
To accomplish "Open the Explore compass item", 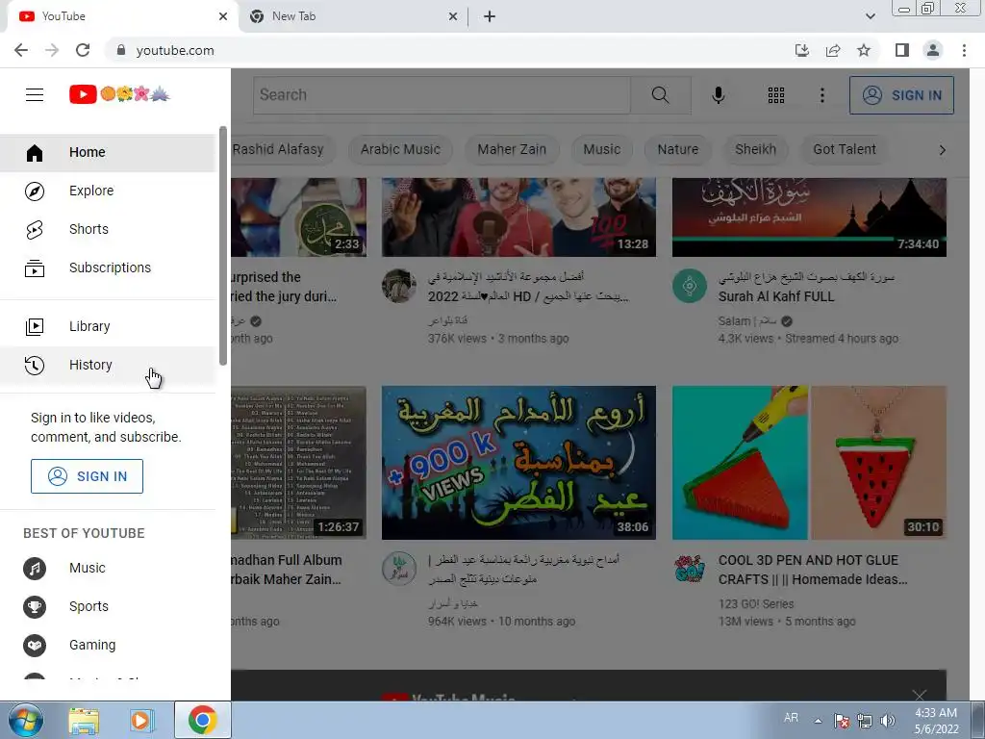I will (x=108, y=191).
